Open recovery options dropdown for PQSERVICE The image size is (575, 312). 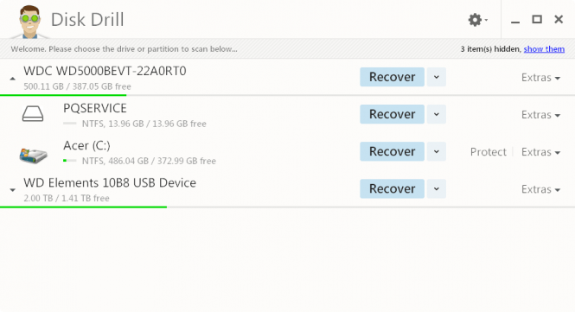[437, 114]
